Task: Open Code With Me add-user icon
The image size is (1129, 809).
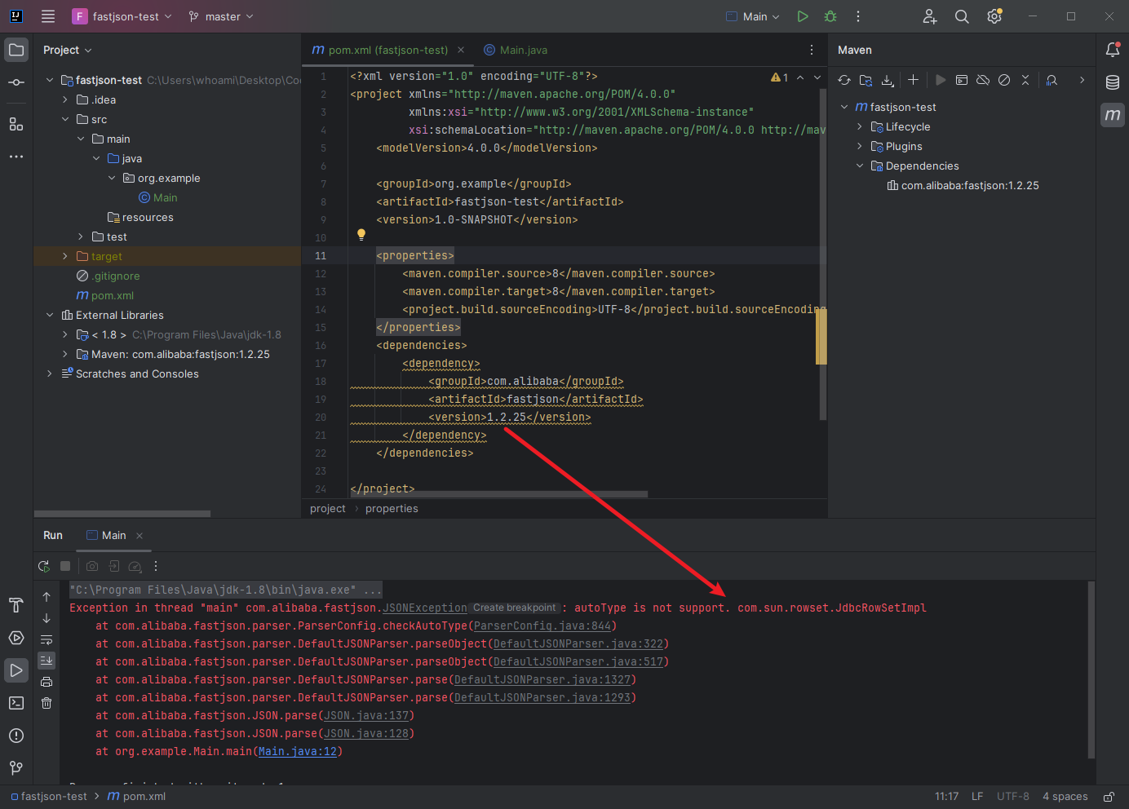Action: pos(929,16)
